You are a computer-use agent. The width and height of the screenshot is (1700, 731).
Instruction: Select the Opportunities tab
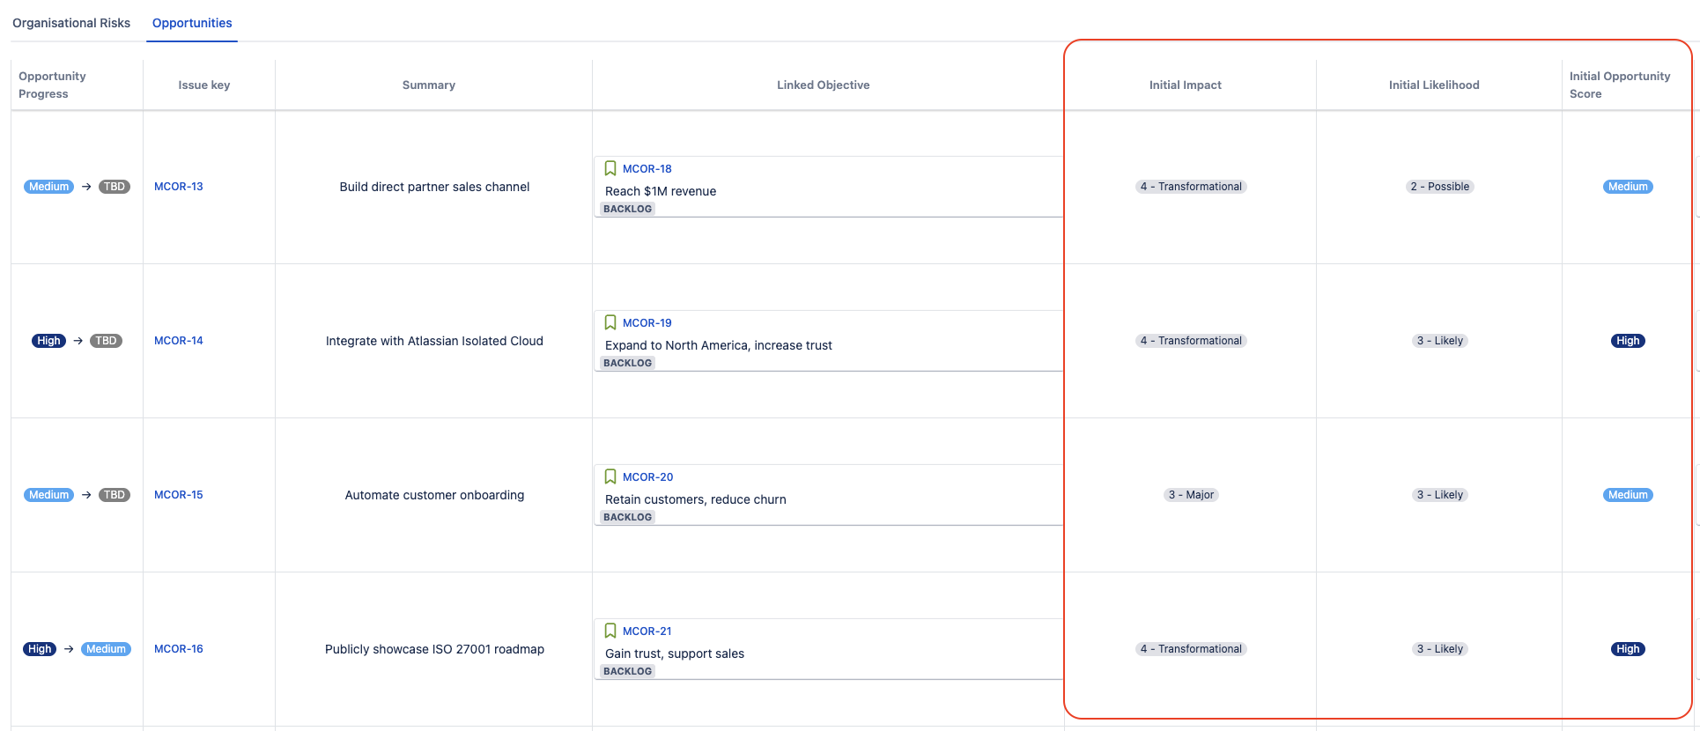point(192,23)
